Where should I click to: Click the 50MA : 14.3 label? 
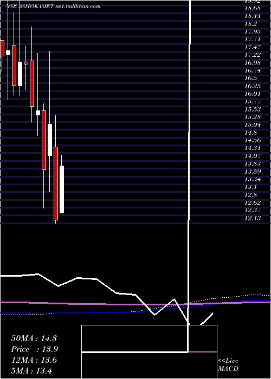tap(34, 338)
